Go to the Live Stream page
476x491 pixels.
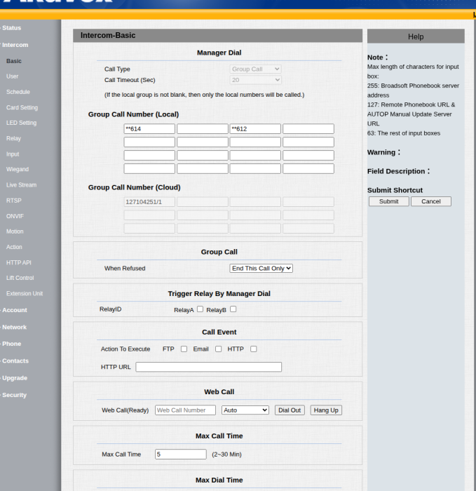(x=21, y=185)
